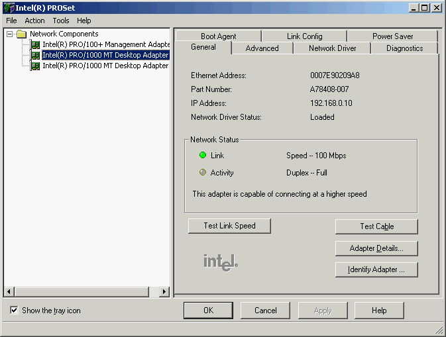Click the Apply button

[x=323, y=311]
